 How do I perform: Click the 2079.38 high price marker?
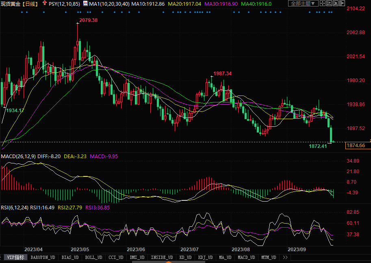coord(88,20)
